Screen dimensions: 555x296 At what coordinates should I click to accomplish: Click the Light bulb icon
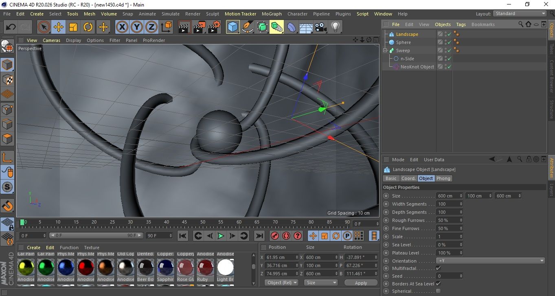335,27
